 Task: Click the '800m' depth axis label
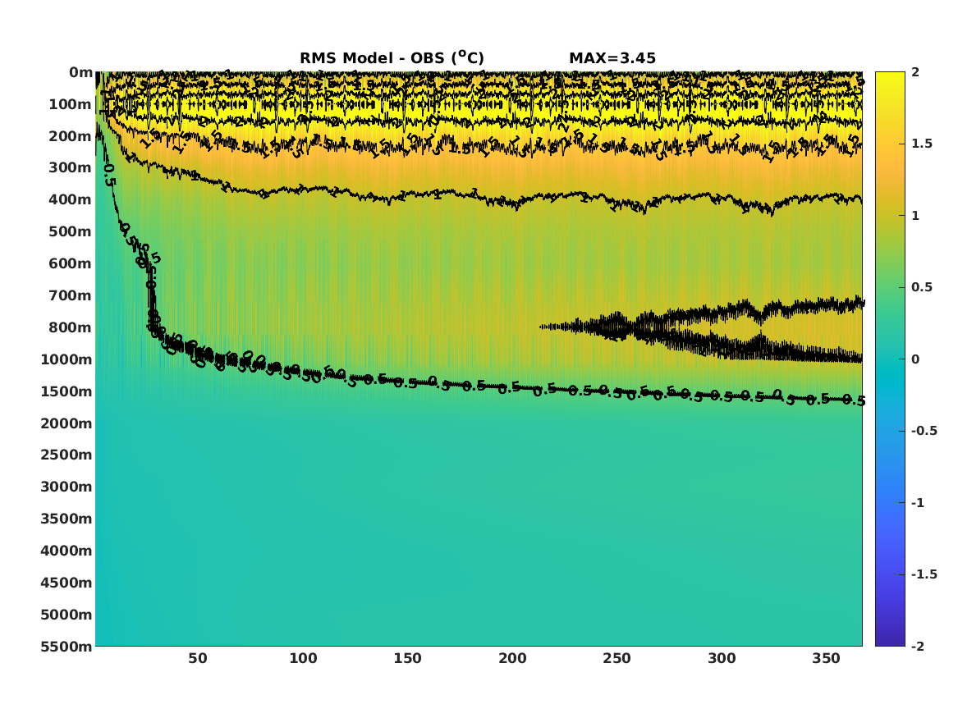[x=71, y=327]
